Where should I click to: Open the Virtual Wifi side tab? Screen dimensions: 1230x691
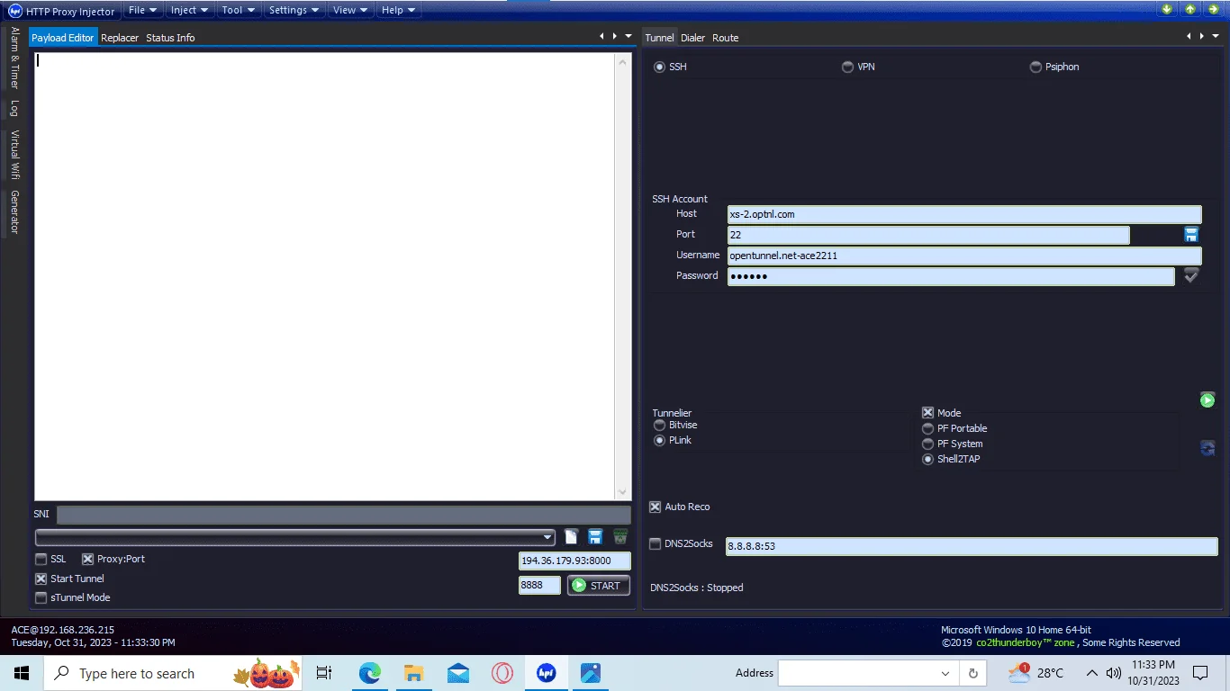[14, 154]
